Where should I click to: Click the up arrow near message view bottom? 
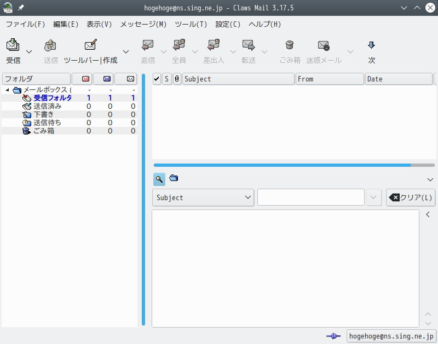coord(428,314)
